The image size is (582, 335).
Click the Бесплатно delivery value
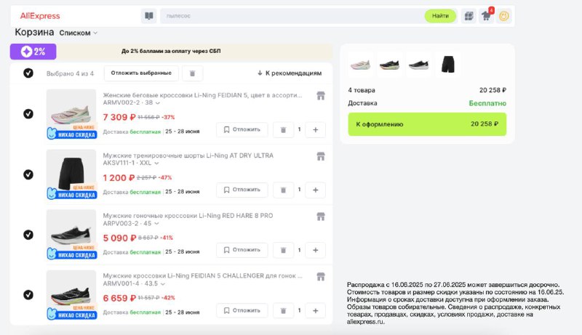click(487, 103)
